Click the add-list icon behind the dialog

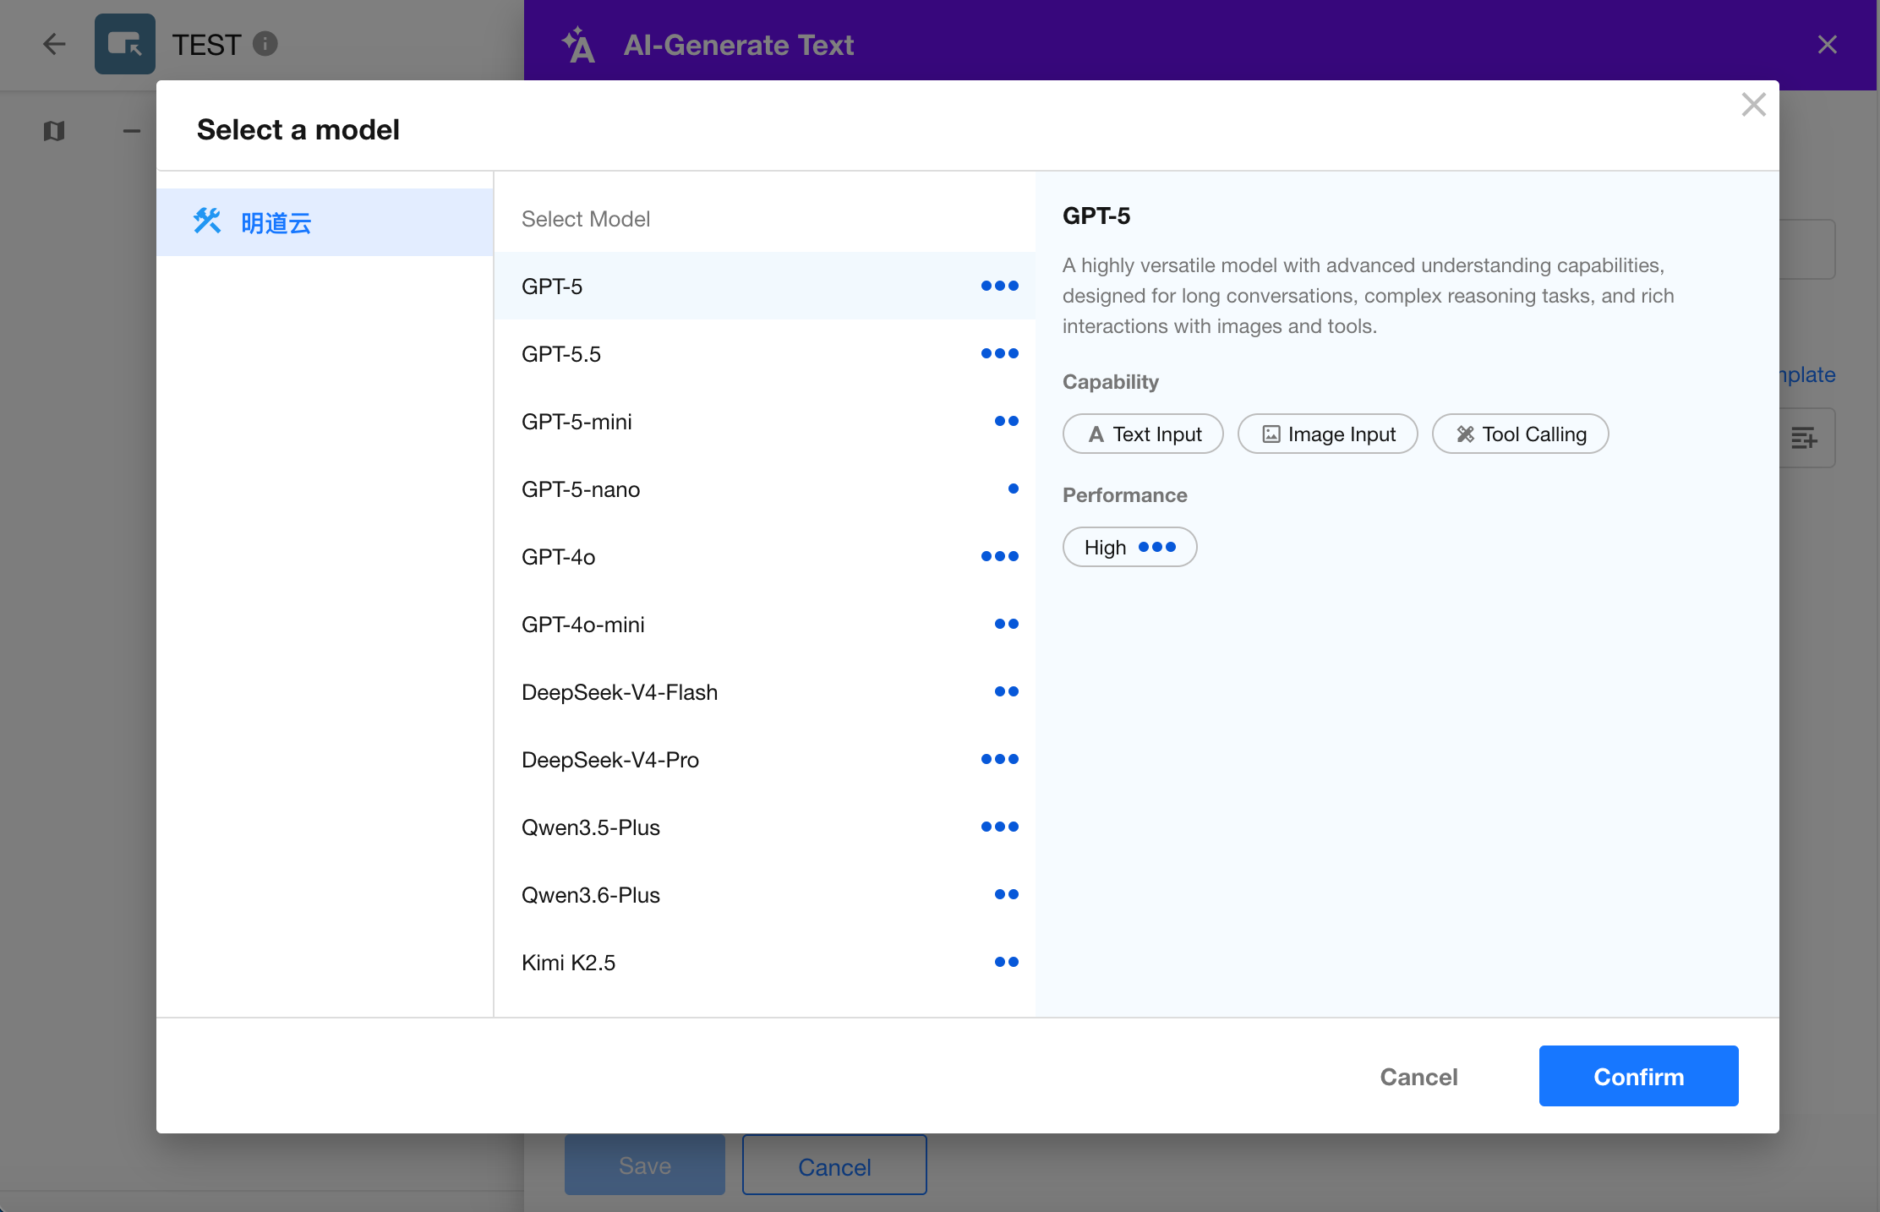(1804, 438)
